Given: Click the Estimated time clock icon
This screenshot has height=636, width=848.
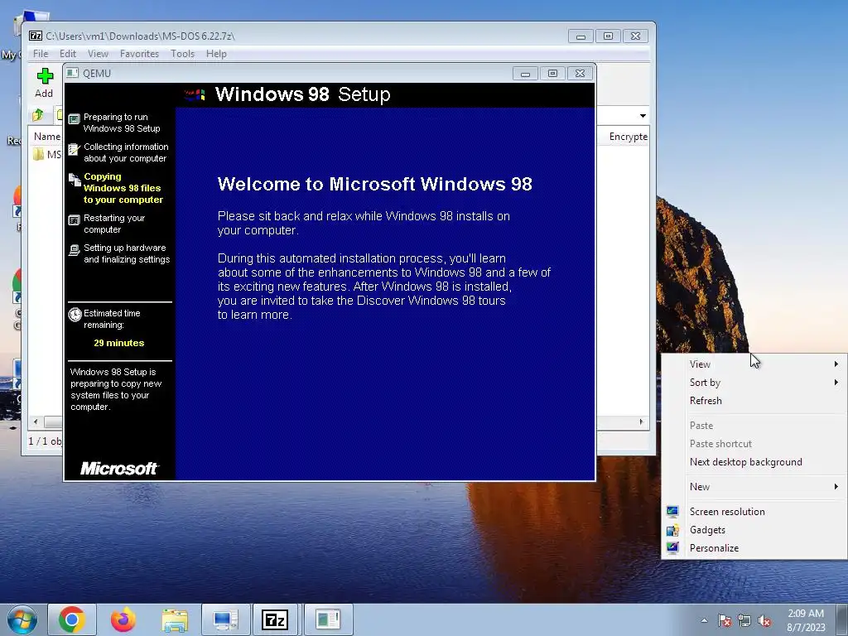Looking at the screenshot, I should (x=75, y=314).
